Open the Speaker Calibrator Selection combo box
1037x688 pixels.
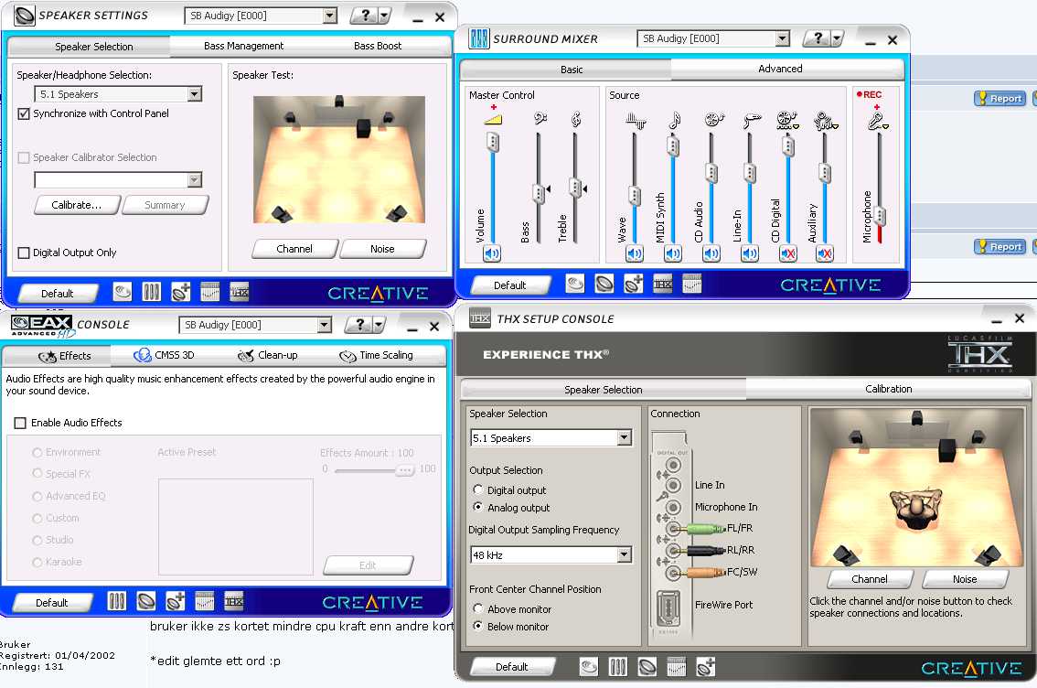click(x=118, y=180)
